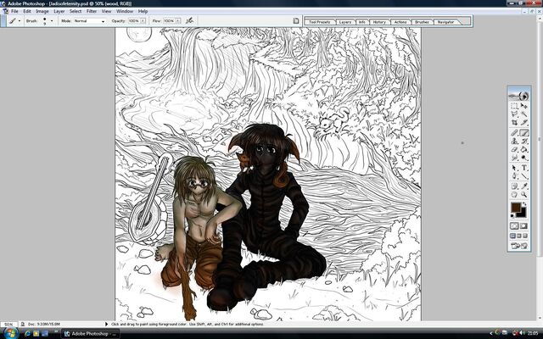Open the Select menu
This screenshot has width=543, height=339.
(76, 11)
